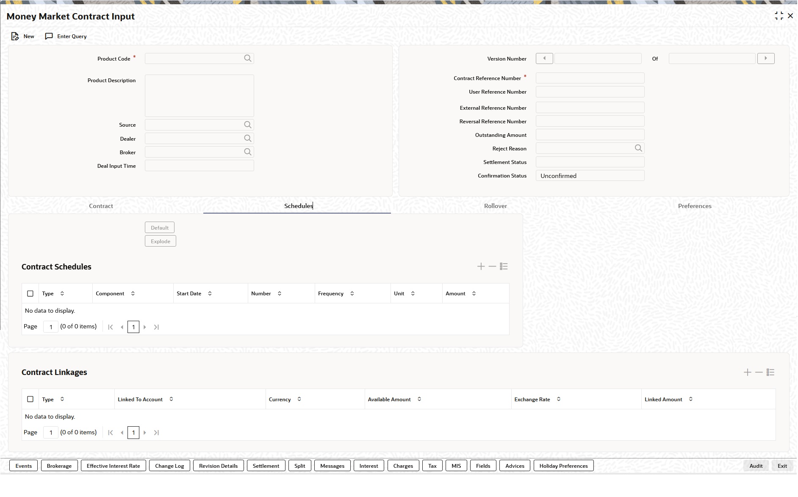The width and height of the screenshot is (798, 497).
Task: Go to last page of Contract Linkages
Action: click(156, 433)
